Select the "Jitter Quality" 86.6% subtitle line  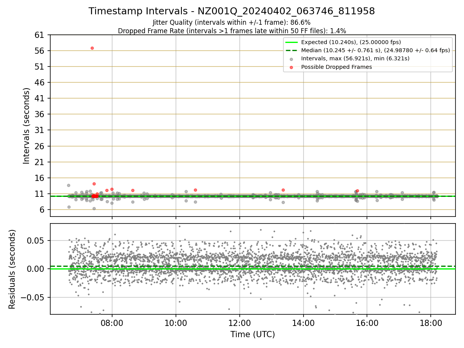(232, 23)
